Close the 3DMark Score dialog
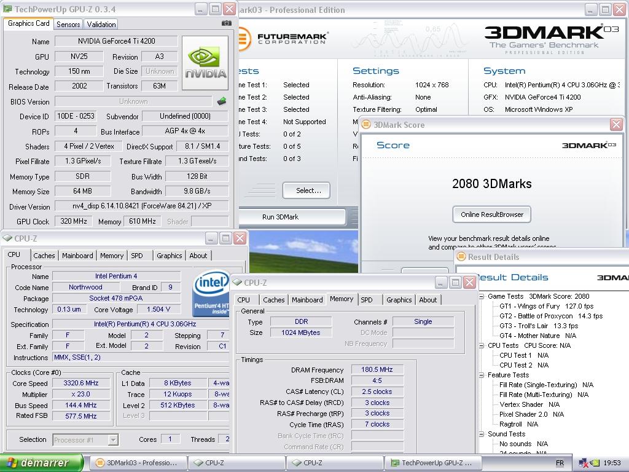The image size is (629, 472). pos(616,124)
